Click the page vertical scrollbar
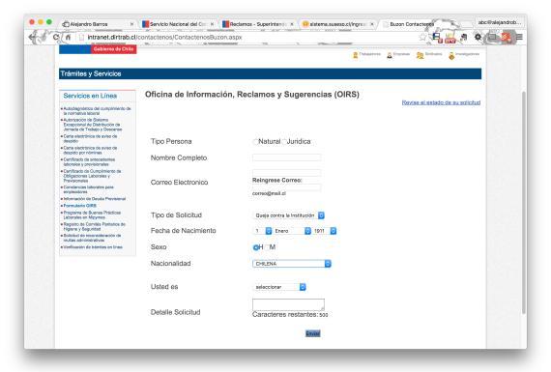The image size is (551, 372). (524, 202)
